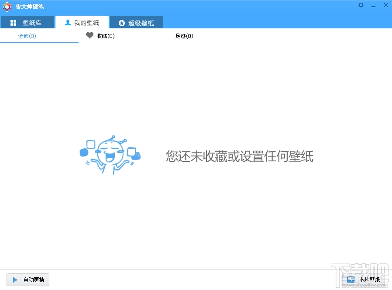The height and width of the screenshot is (290, 392).
Task: Click the cartoon mascot illustration
Action: pos(110,155)
